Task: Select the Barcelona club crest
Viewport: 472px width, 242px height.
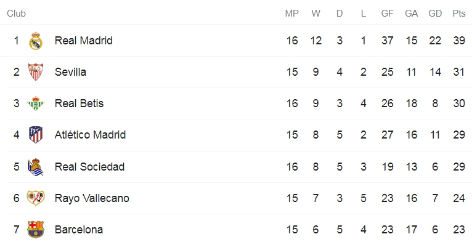Action: (x=36, y=229)
